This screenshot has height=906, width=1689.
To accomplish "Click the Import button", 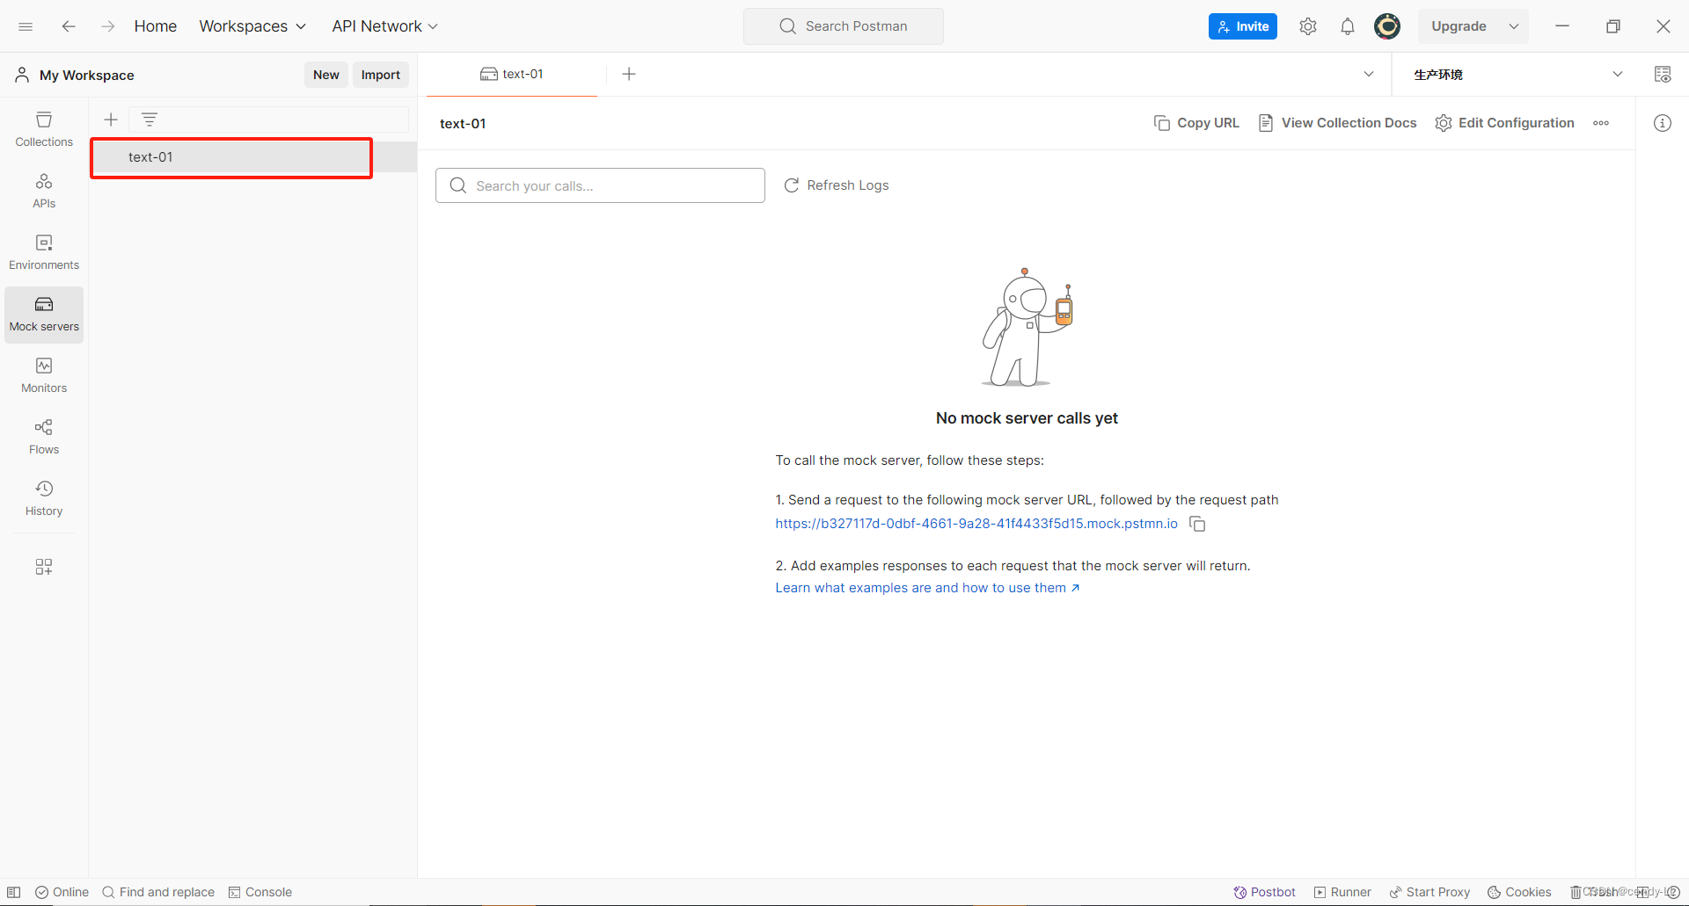I will coord(381,75).
